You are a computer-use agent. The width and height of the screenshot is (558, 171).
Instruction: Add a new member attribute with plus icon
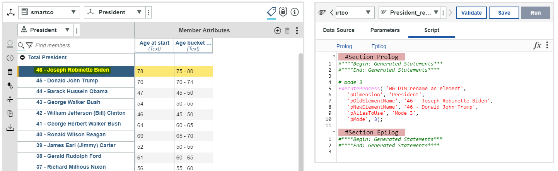[277, 30]
